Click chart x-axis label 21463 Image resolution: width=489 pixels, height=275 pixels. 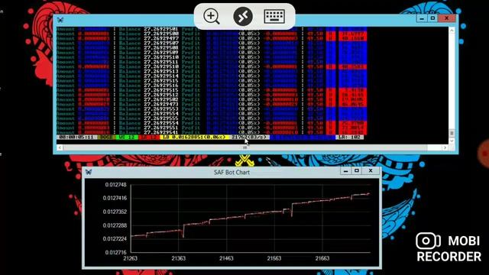(226, 258)
